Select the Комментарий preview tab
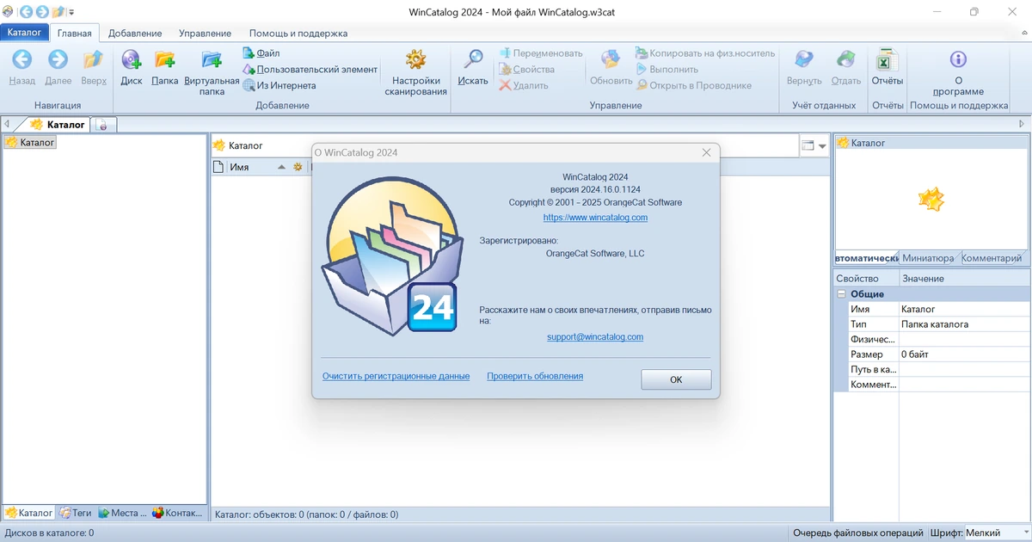This screenshot has height=542, width=1032. click(992, 258)
